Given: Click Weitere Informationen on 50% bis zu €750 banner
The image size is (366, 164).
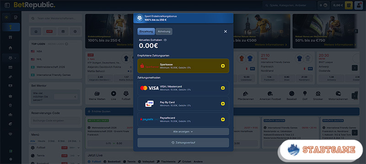Looking at the screenshot, I should coord(340,45).
